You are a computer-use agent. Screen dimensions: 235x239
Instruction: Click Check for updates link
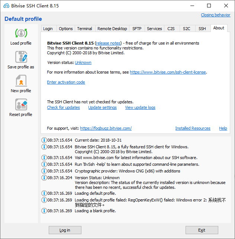(63, 107)
